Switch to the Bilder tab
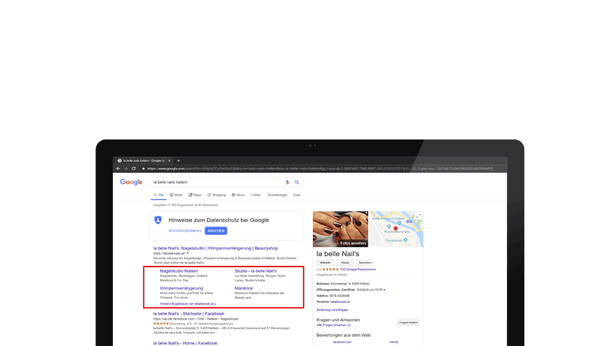614x346 pixels. [x=176, y=195]
